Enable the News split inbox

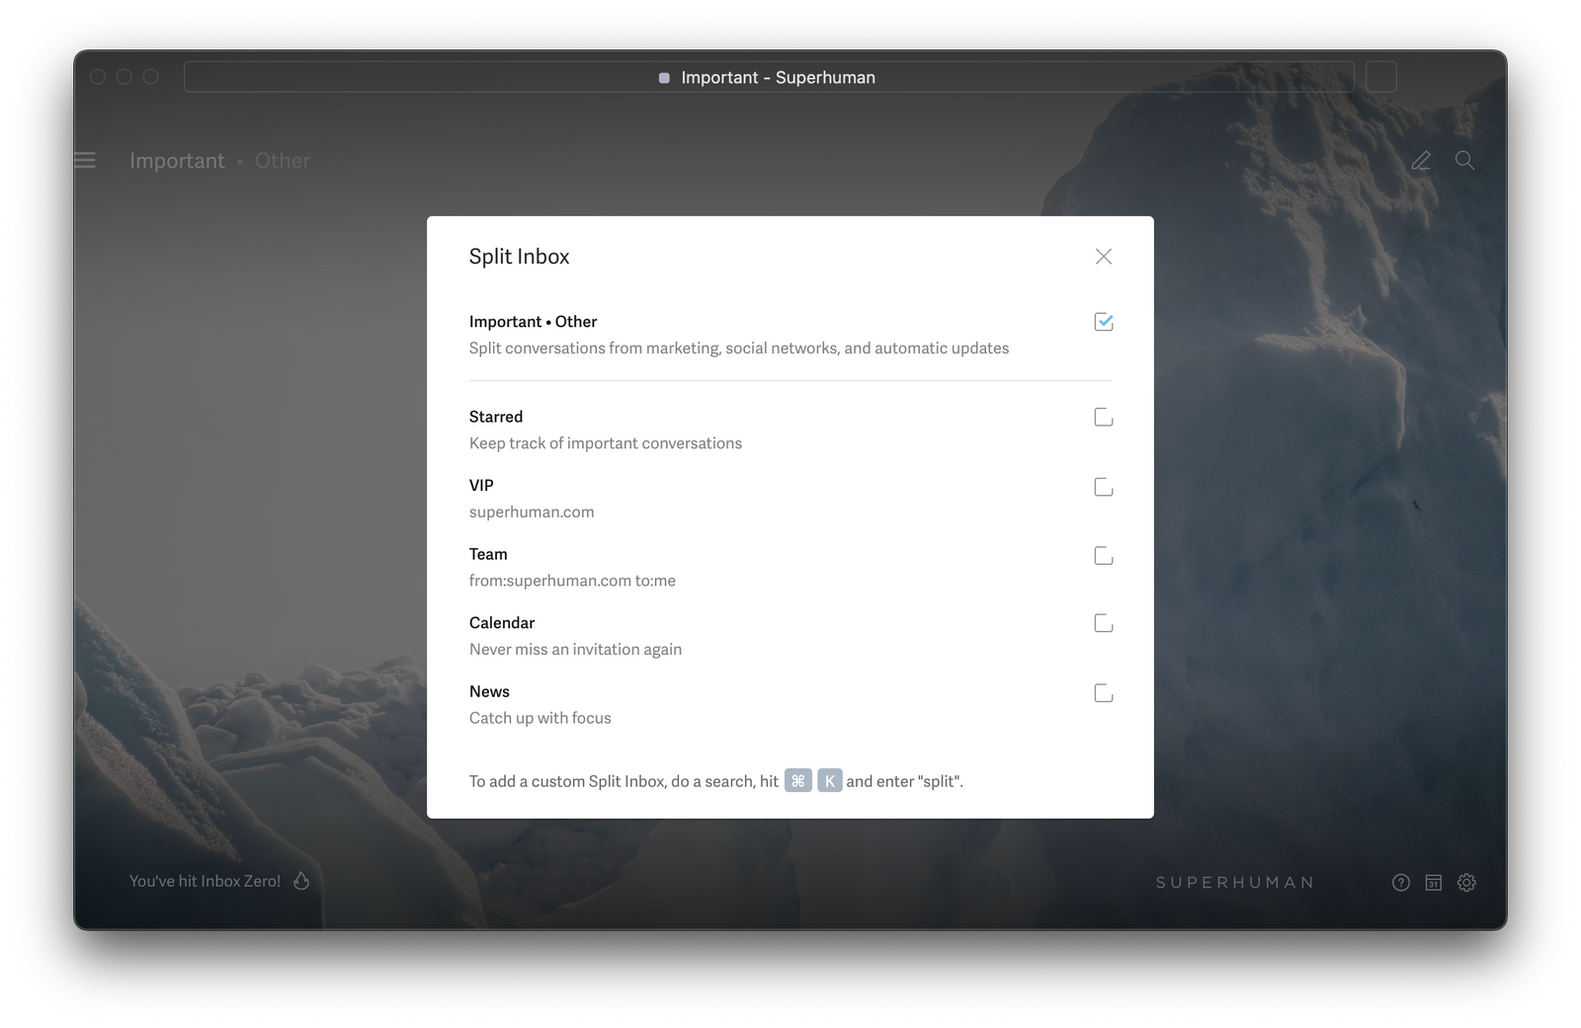(1102, 692)
